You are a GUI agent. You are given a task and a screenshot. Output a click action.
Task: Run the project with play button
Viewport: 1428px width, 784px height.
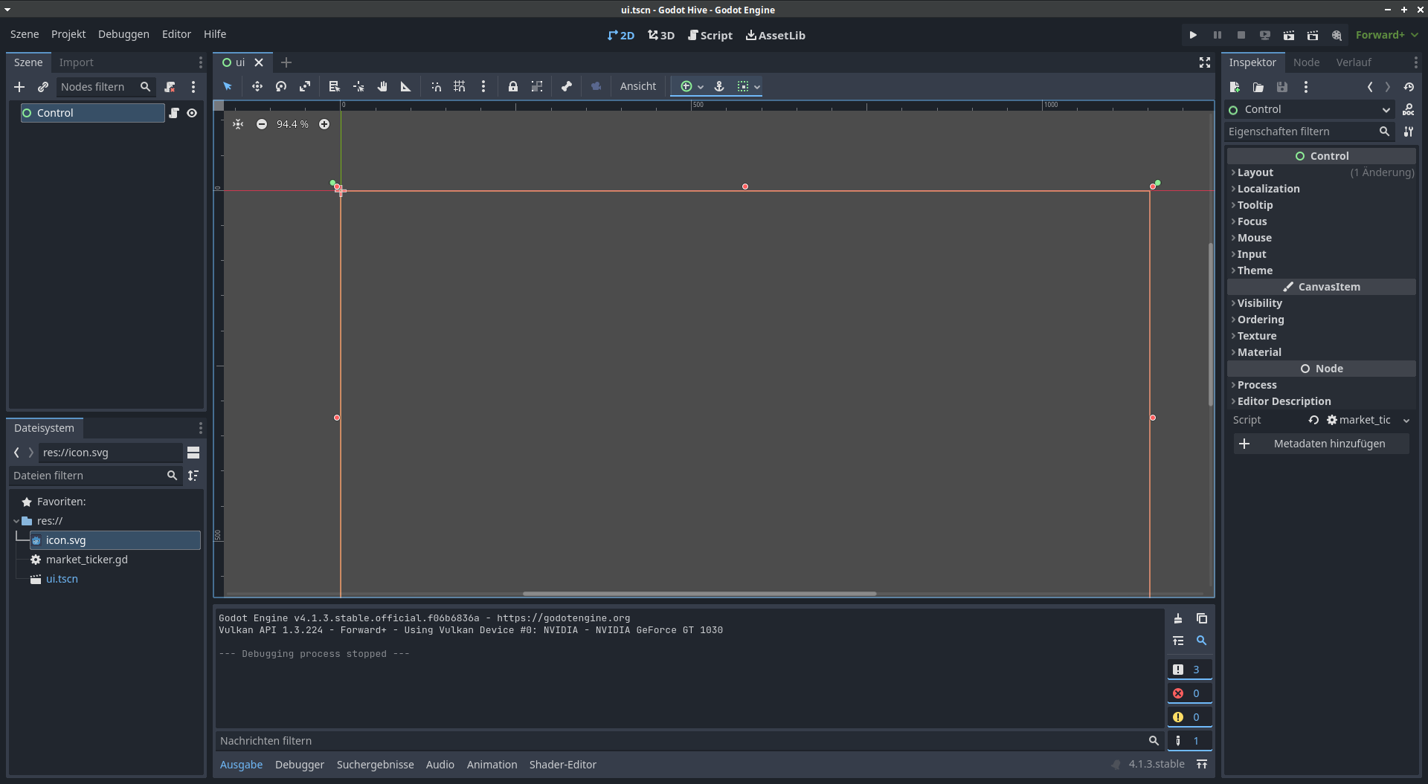1193,35
